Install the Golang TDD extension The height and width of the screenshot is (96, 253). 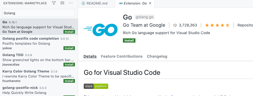[x=69, y=65]
